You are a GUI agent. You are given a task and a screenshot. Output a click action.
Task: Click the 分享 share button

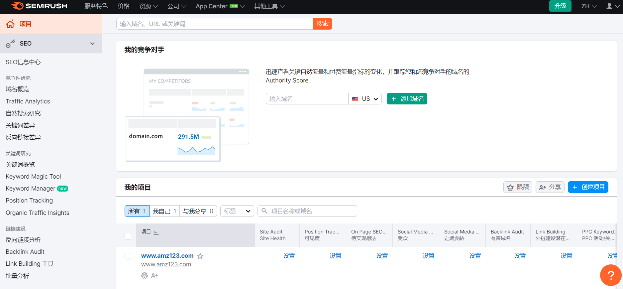(550, 187)
